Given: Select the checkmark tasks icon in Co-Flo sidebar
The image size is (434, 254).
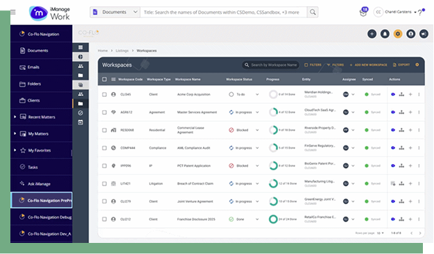Looking at the screenshot, I should [x=80, y=113].
